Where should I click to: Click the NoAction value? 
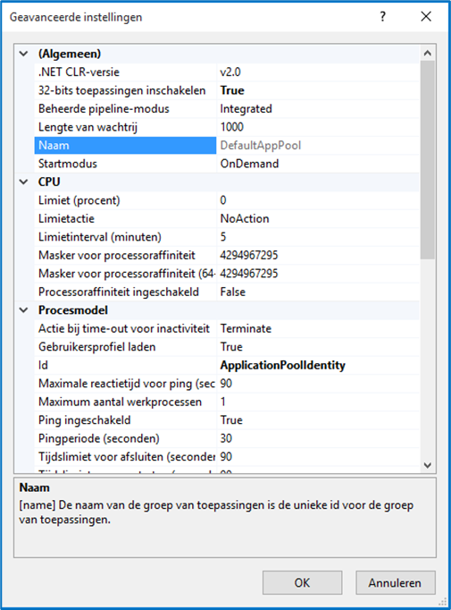pos(317,218)
